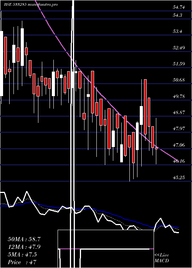Click the tall red candle peaking near 50.68 on right
The image size is (192, 268).
(x=146, y=107)
